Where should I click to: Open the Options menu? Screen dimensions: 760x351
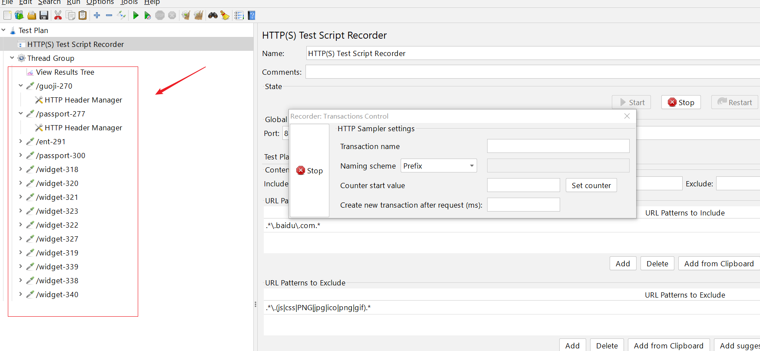[x=100, y=2]
